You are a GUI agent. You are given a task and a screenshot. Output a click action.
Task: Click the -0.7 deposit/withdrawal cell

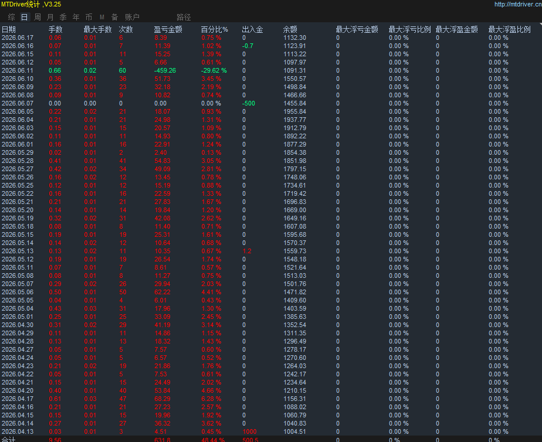tap(248, 46)
